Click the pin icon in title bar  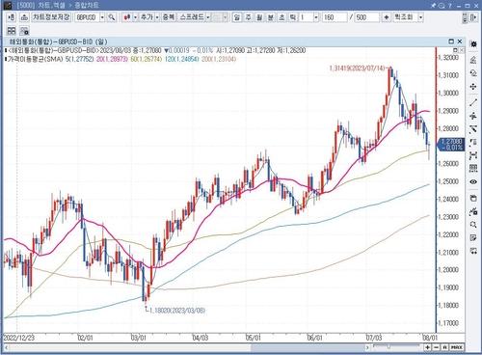[433, 6]
